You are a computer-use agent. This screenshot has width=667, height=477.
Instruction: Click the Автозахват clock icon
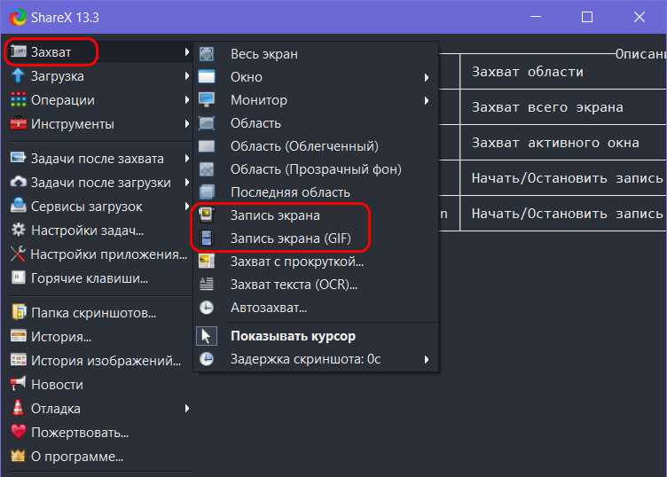[207, 307]
